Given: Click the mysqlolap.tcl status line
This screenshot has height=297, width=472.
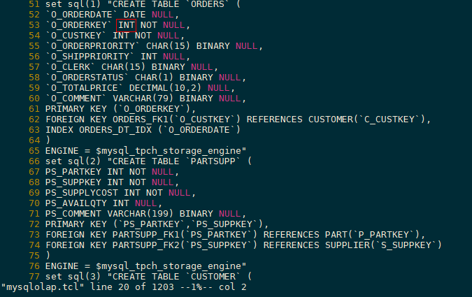Looking at the screenshot, I should pyautogui.click(x=124, y=287).
